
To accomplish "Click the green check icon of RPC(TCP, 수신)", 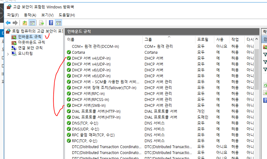I will 69,141.
